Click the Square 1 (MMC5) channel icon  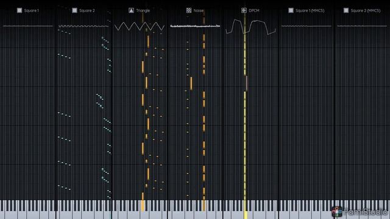click(x=291, y=10)
